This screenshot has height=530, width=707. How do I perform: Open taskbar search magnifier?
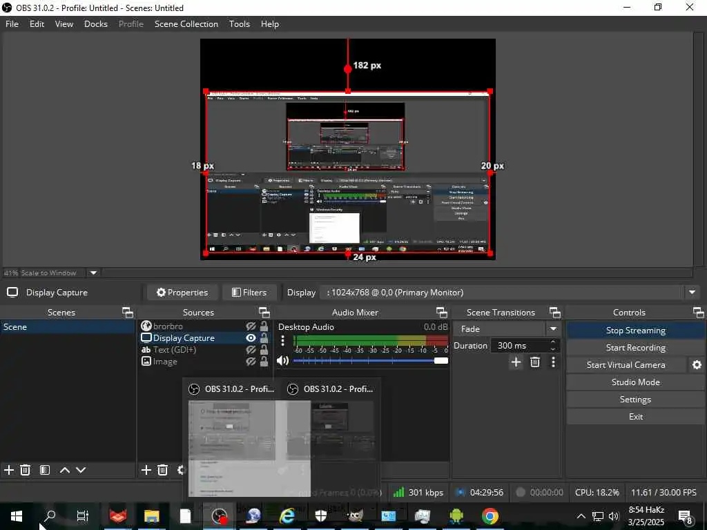[x=50, y=516]
